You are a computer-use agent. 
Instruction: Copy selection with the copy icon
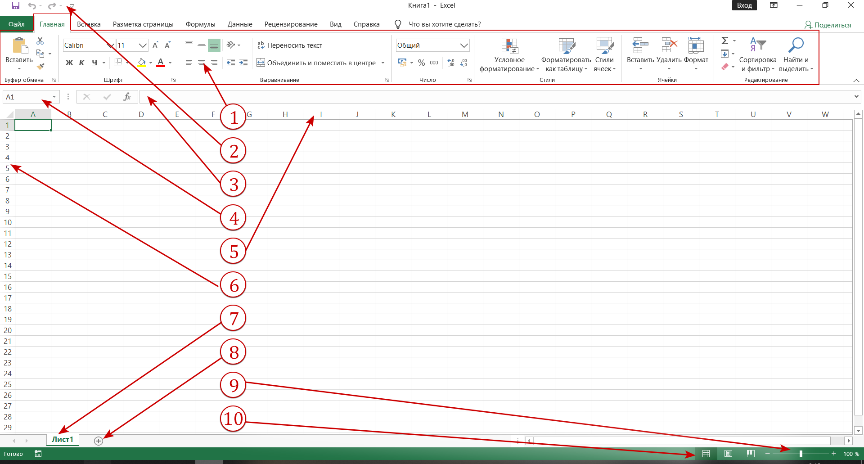(x=40, y=54)
